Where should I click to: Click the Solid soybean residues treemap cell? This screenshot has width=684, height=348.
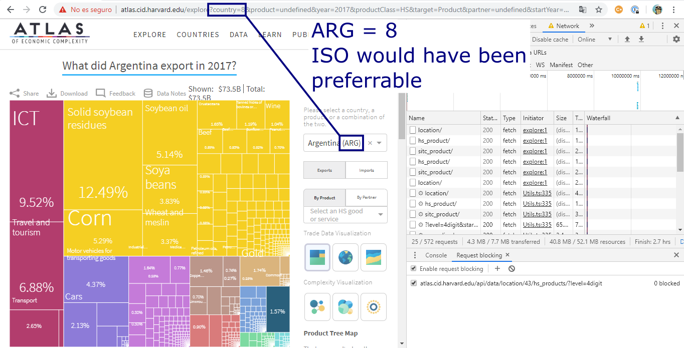(x=103, y=155)
